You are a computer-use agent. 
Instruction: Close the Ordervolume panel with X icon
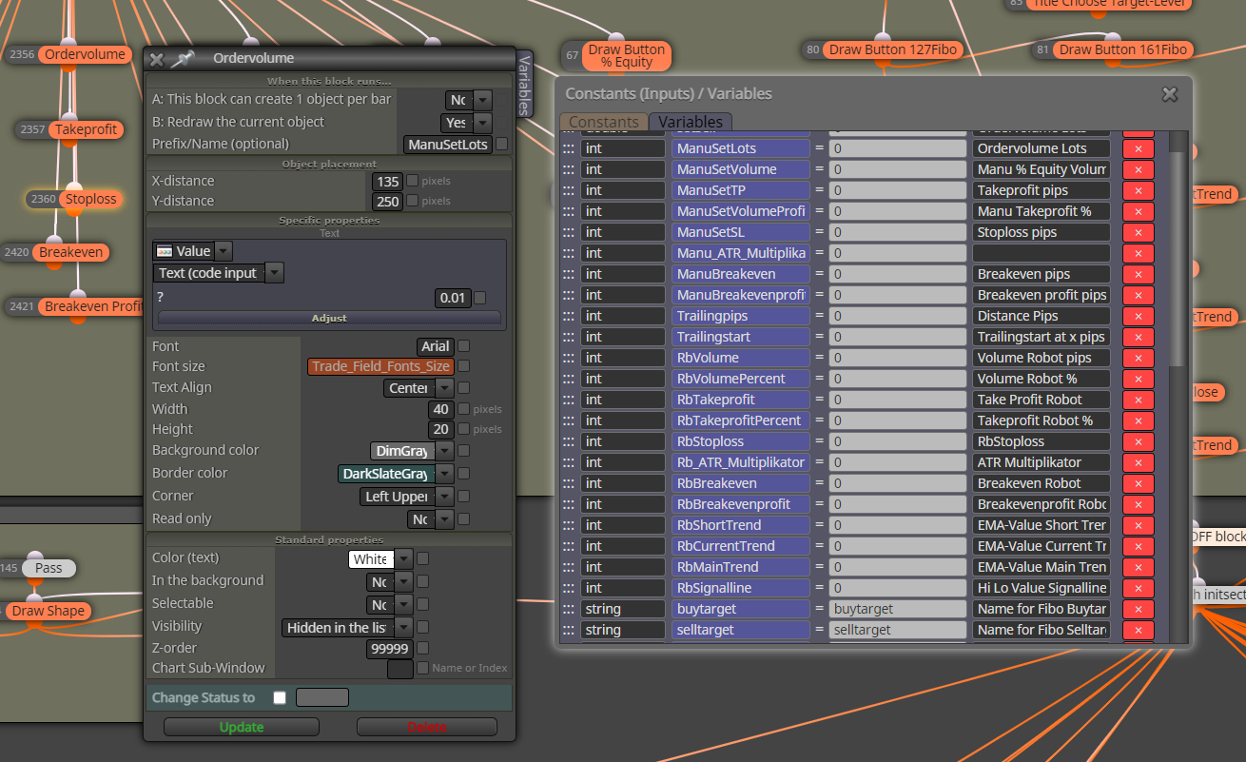pos(157,59)
